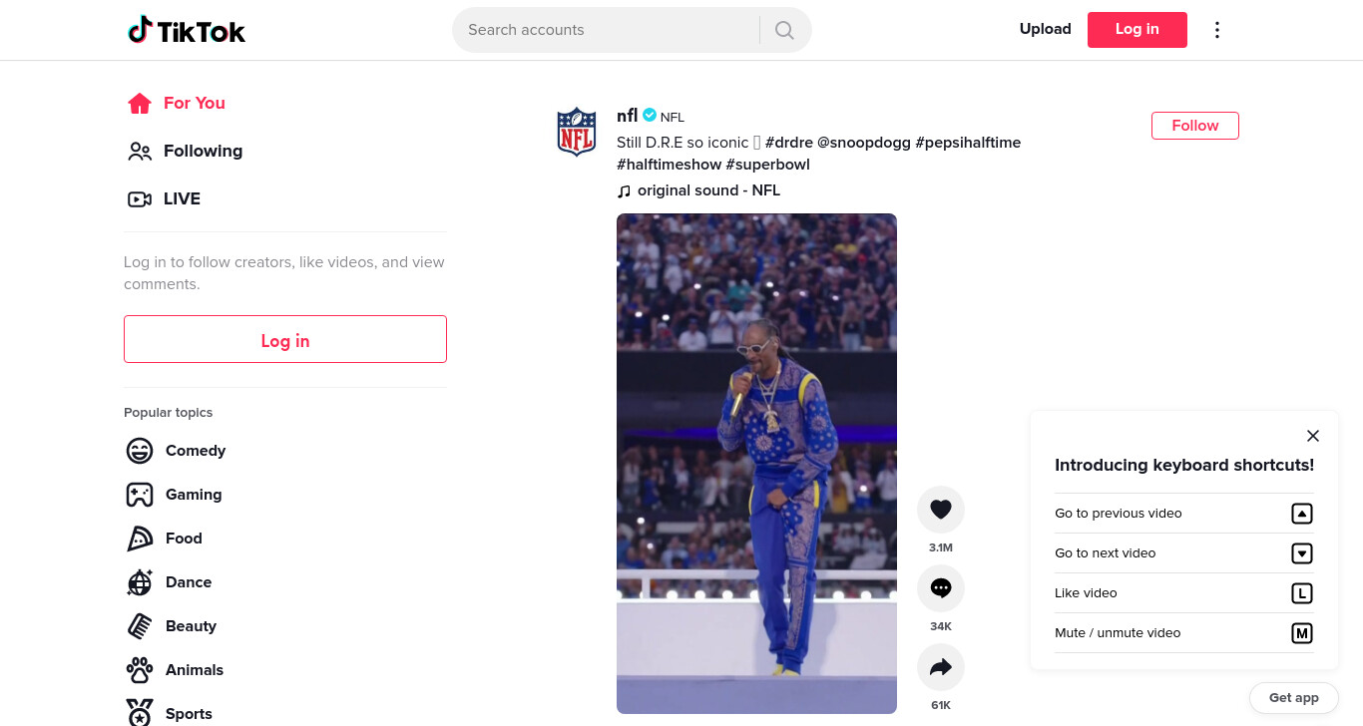Click the 61K shares count

pyautogui.click(x=941, y=705)
